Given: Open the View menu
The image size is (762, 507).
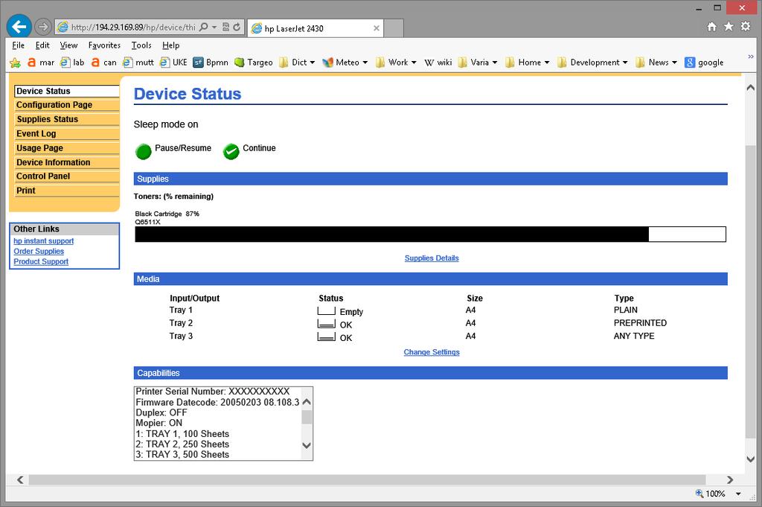Looking at the screenshot, I should (68, 45).
